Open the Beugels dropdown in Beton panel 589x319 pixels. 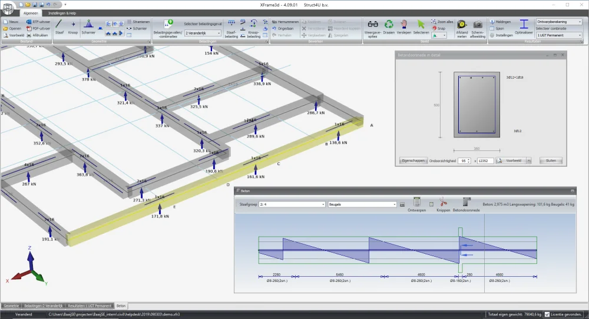click(x=362, y=204)
